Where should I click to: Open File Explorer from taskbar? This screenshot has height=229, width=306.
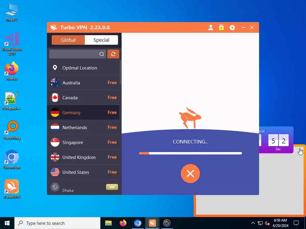pyautogui.click(x=108, y=223)
